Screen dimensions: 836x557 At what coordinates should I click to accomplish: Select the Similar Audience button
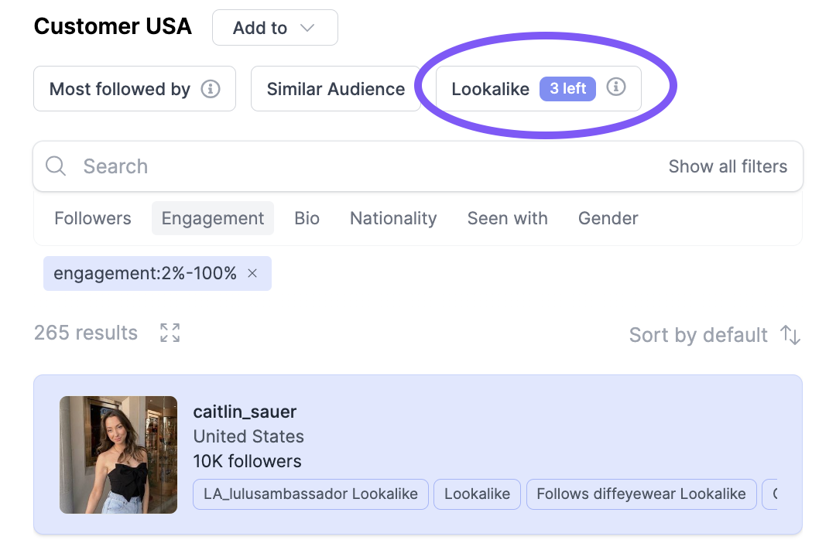[x=336, y=89]
